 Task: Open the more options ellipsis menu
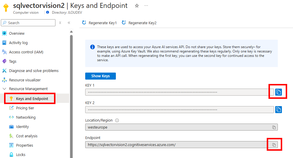pos(146,6)
